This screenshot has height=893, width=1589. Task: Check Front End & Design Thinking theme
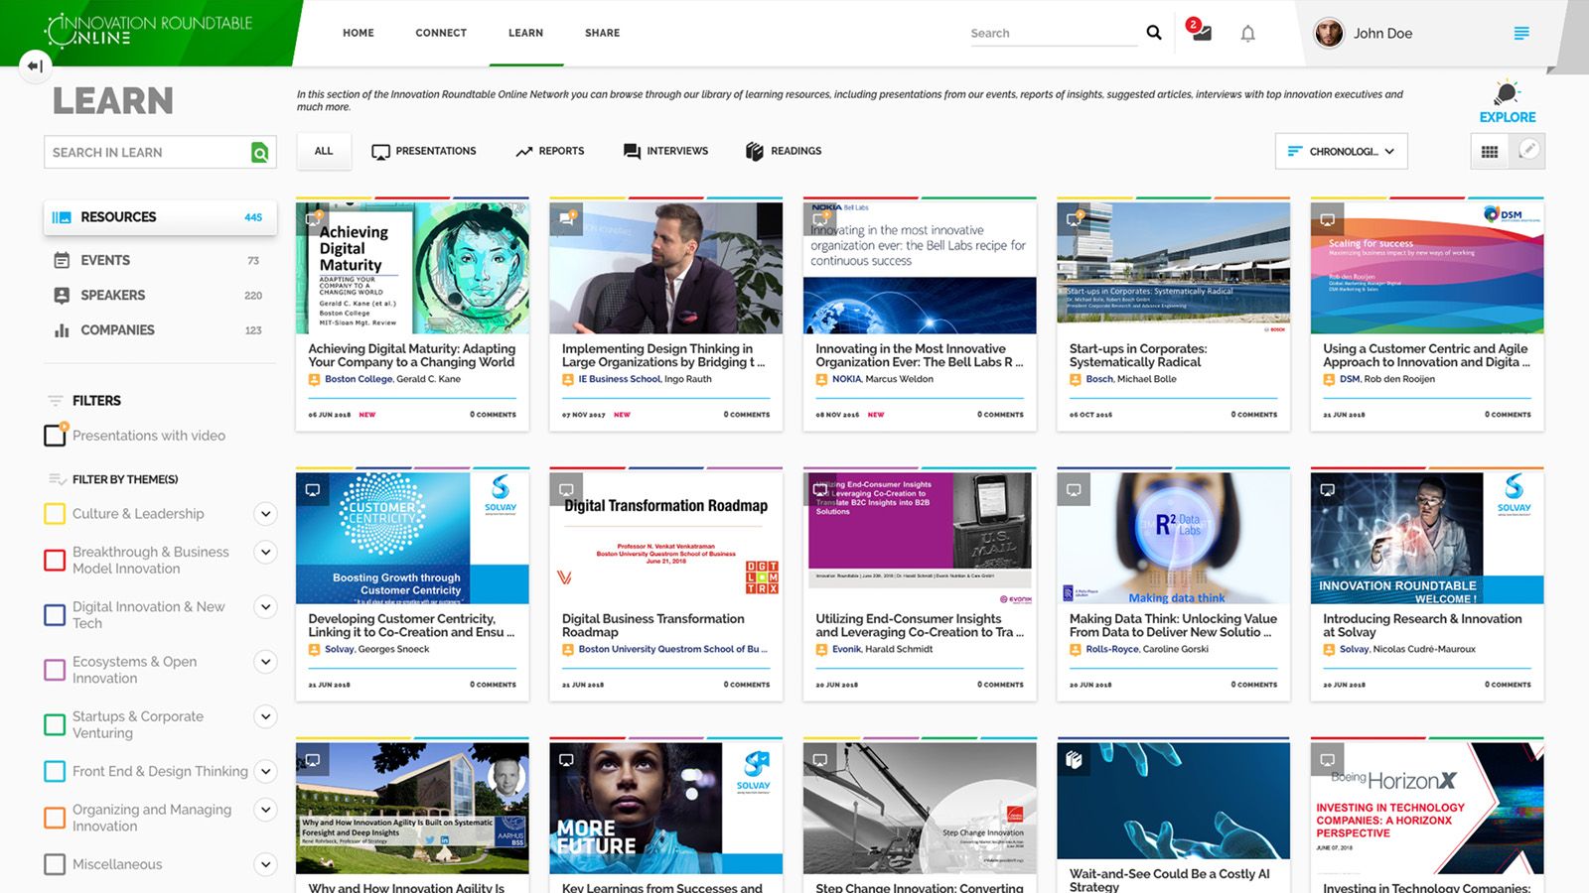[55, 771]
